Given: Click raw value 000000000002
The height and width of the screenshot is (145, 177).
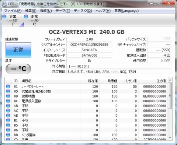Looking at the screenshot, I should pos(155,116).
